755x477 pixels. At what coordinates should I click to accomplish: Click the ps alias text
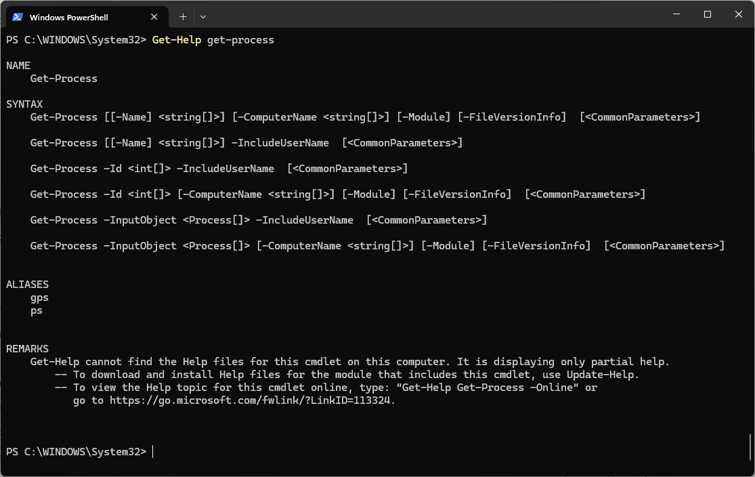click(36, 310)
